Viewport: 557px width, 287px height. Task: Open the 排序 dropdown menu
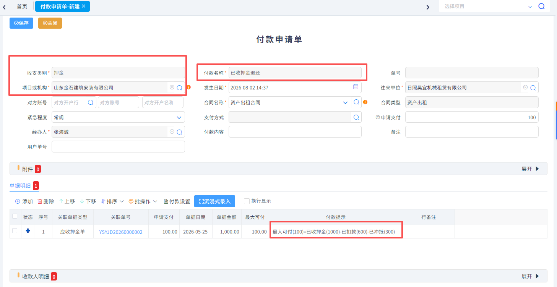tap(112, 201)
